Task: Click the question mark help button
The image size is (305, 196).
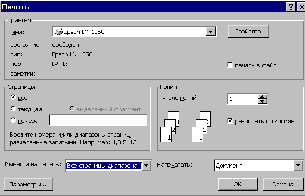Action: pos(291,7)
